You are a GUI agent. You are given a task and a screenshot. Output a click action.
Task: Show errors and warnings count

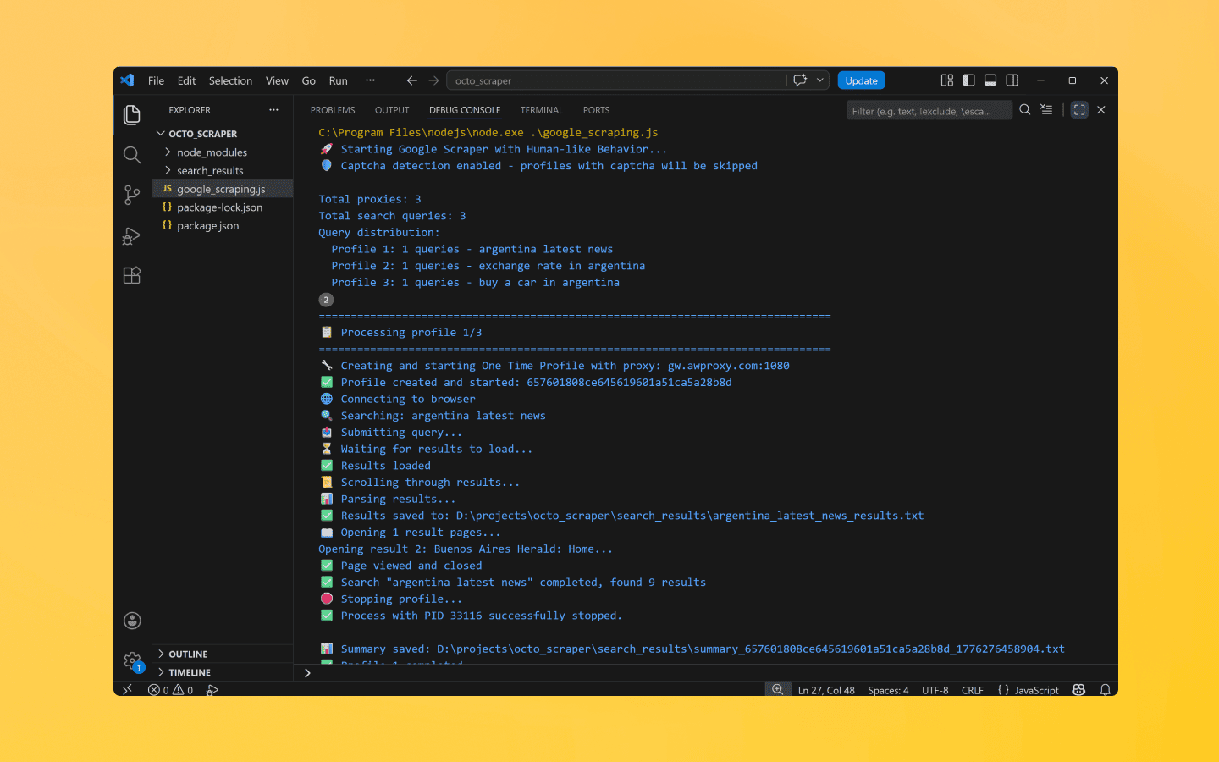point(170,690)
